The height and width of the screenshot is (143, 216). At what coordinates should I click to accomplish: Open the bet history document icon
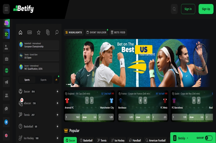coord(48,32)
